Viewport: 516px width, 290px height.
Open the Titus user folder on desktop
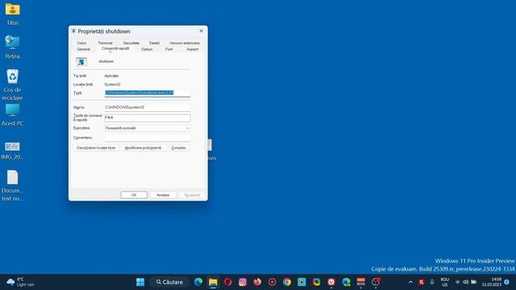point(13,14)
